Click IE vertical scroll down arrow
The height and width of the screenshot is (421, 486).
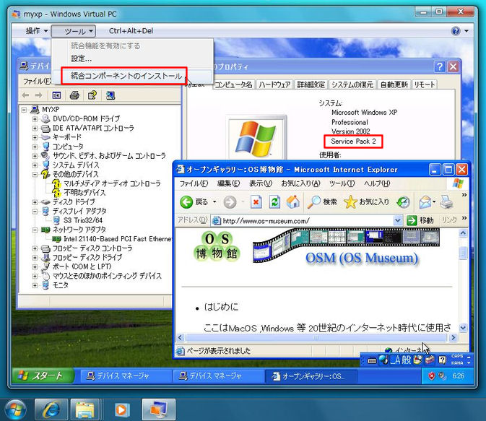463,327
